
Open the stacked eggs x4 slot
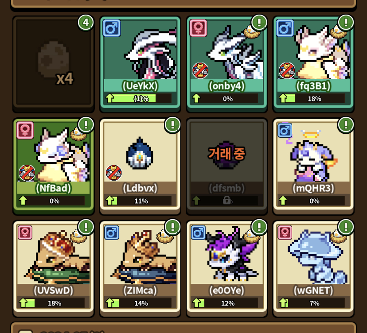pyautogui.click(x=54, y=63)
